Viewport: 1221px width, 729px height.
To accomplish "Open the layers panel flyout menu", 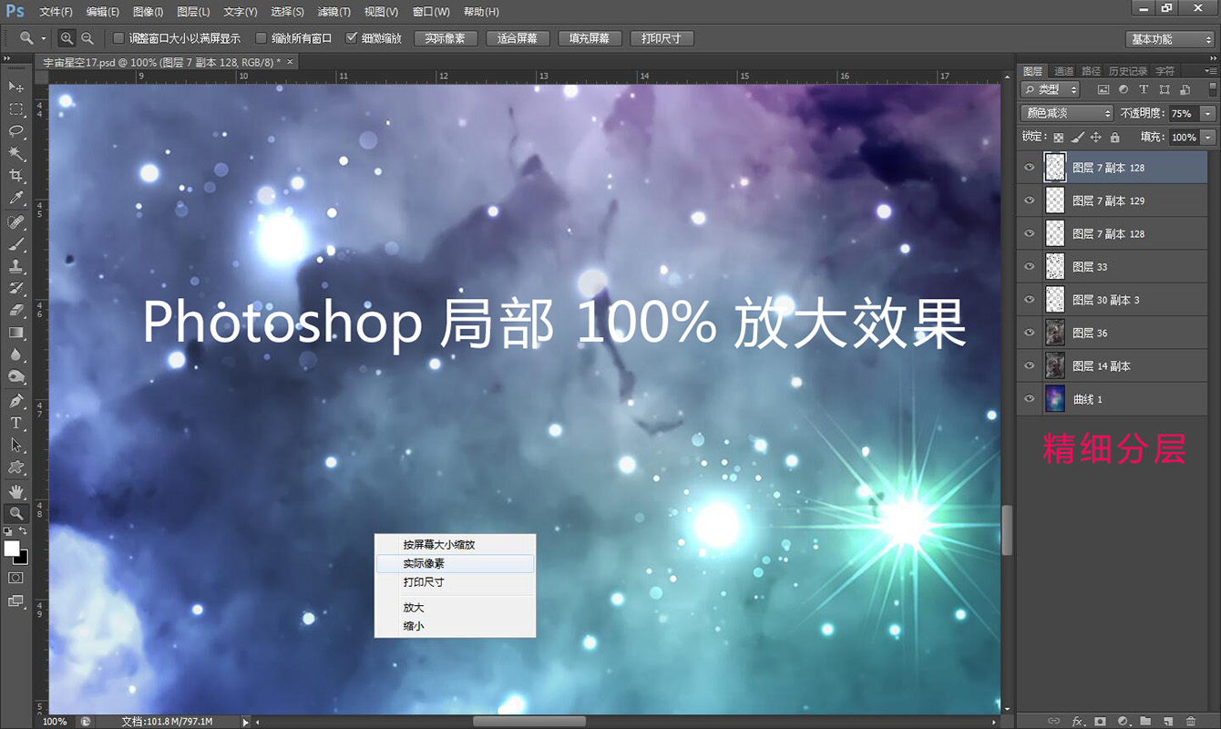I will pyautogui.click(x=1209, y=70).
